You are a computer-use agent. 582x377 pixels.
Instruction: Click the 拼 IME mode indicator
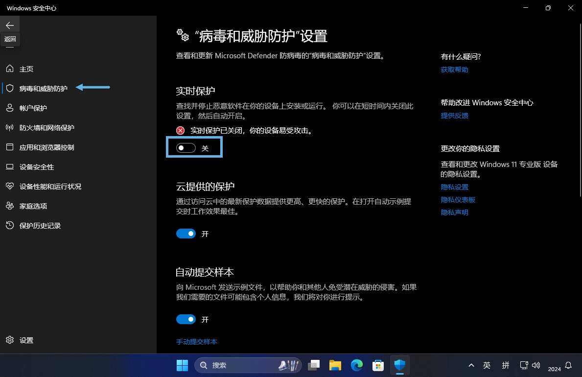click(506, 365)
